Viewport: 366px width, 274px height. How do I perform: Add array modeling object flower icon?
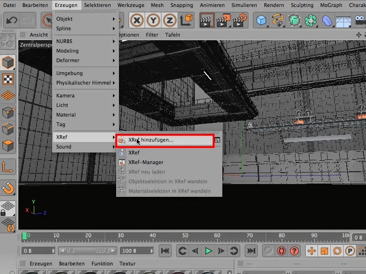tap(311, 21)
